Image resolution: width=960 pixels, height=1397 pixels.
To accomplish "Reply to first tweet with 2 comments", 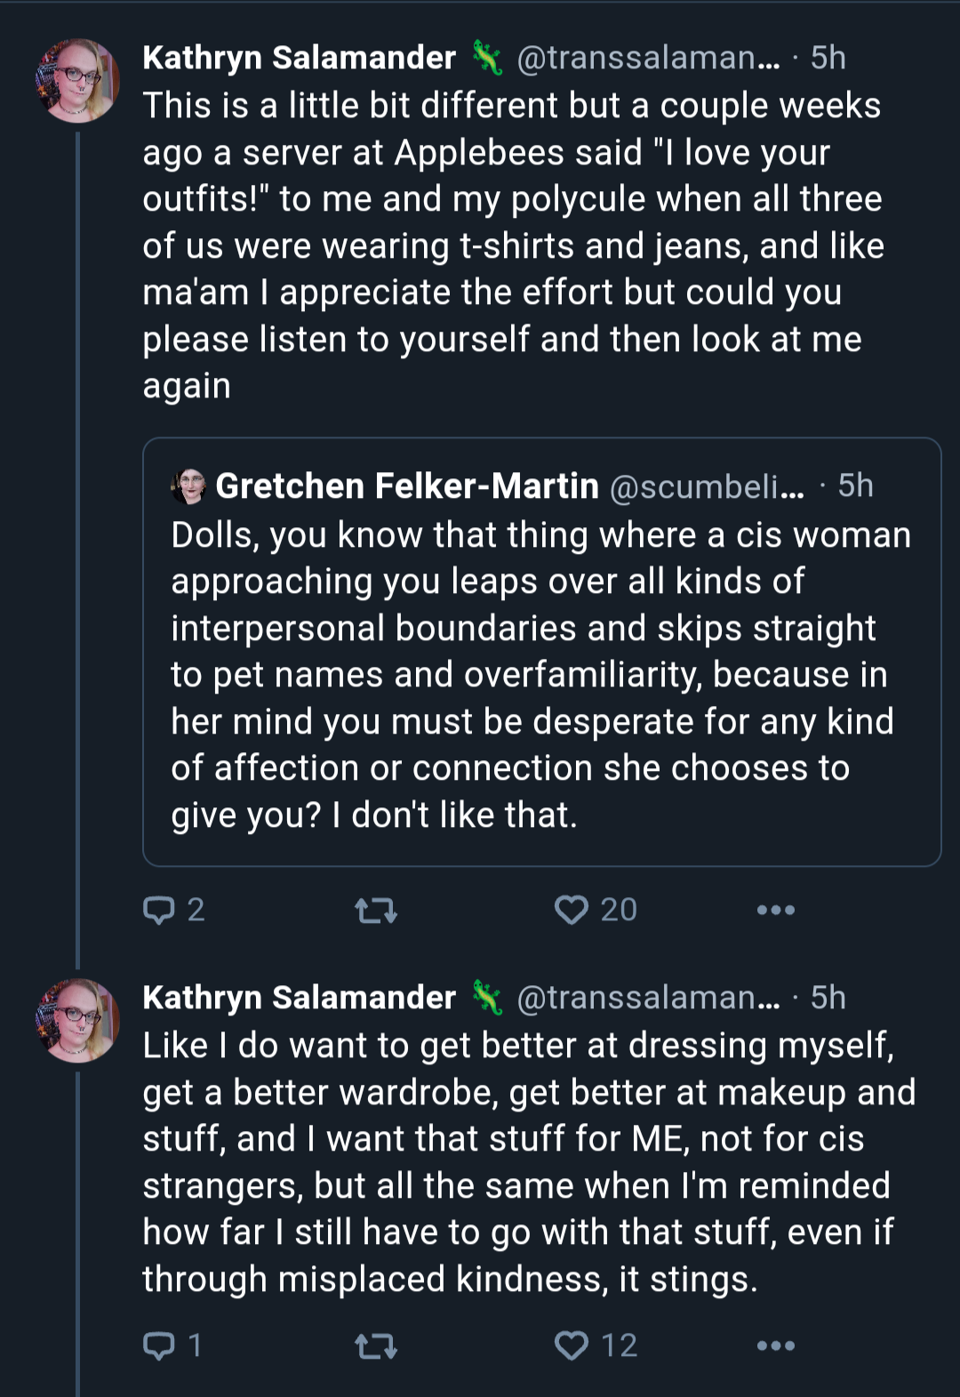I will point(174,910).
